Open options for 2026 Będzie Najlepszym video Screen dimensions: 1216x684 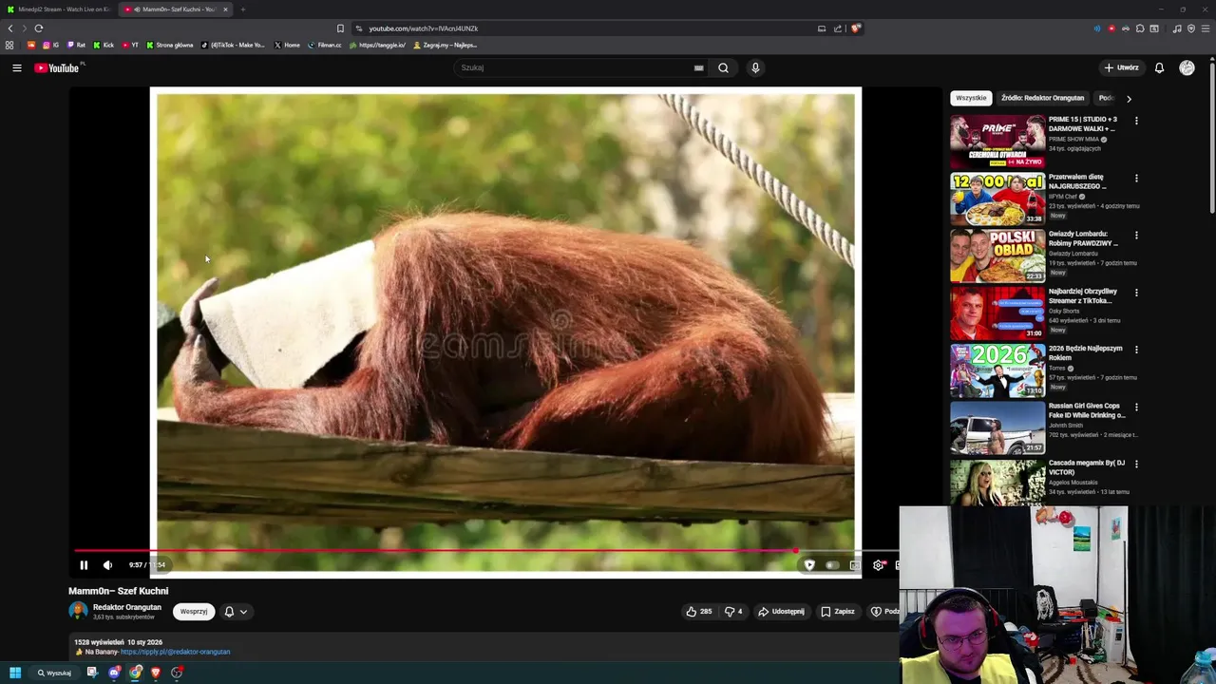[1136, 350]
